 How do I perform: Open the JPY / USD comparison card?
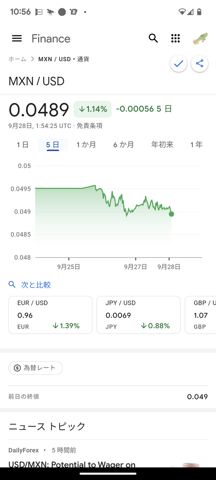[x=138, y=315]
